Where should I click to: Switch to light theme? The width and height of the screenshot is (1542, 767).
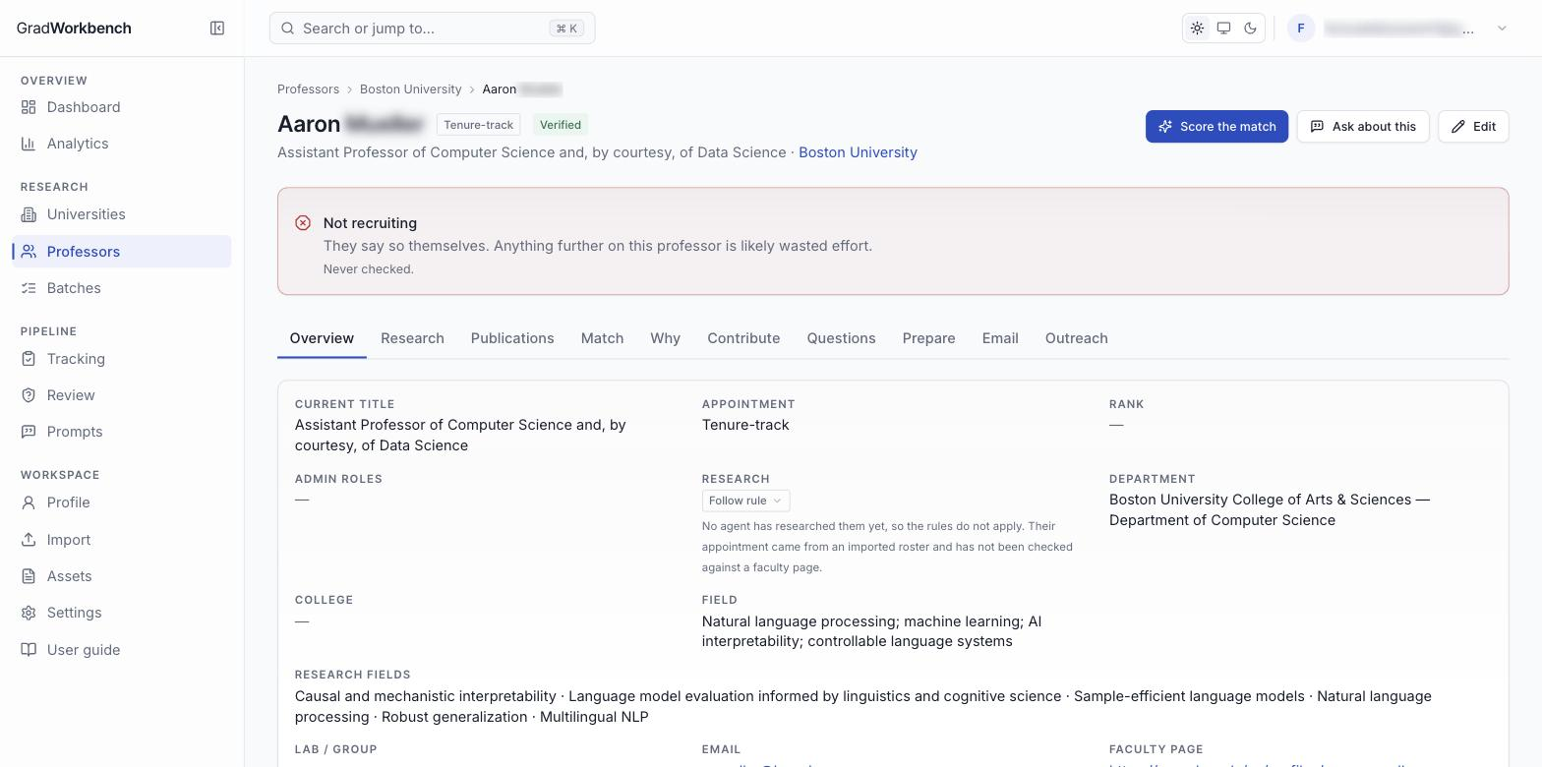[x=1197, y=29]
